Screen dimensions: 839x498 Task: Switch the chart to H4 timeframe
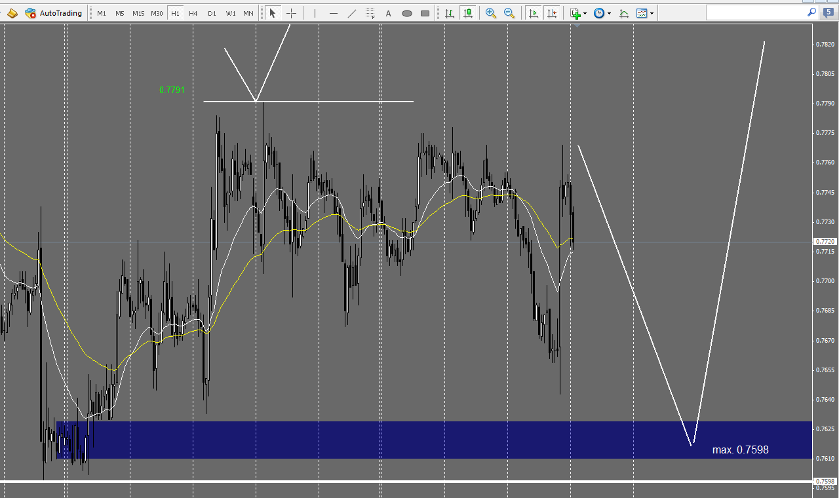pos(193,12)
